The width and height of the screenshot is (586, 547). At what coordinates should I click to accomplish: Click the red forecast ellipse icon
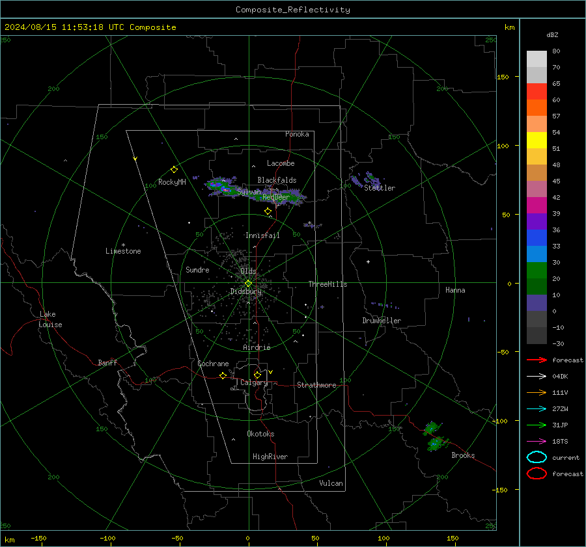537,474
